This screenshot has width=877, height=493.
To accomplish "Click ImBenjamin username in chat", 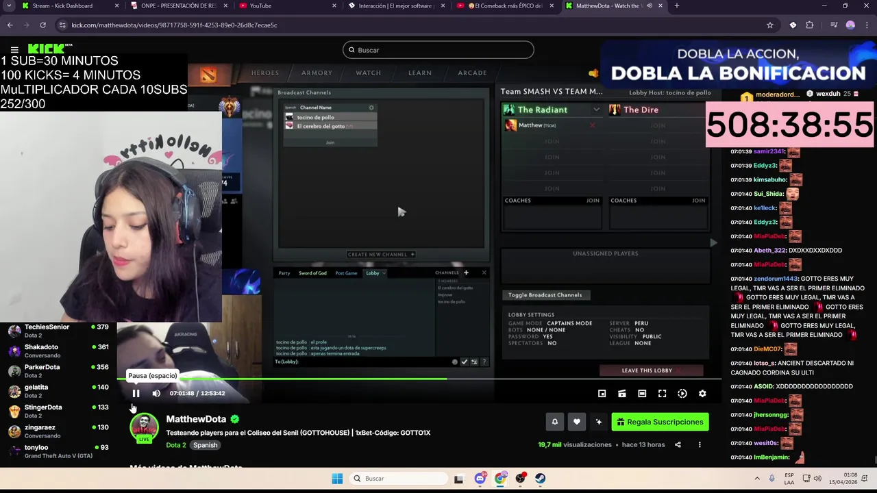I will (x=771, y=457).
